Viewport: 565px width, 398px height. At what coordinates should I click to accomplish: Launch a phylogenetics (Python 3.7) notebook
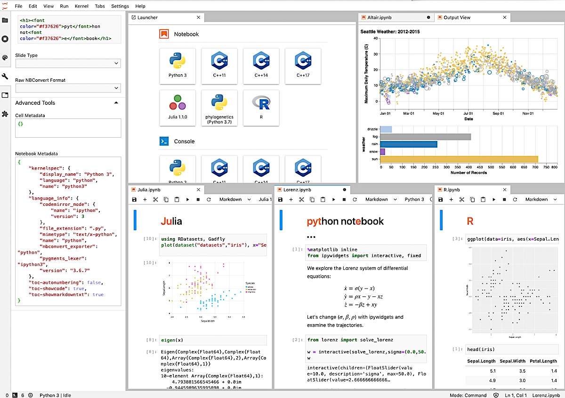[219, 108]
